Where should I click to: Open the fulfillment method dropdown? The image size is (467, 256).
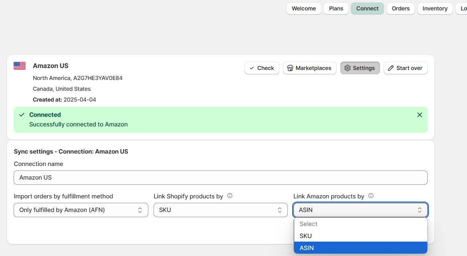click(x=81, y=210)
